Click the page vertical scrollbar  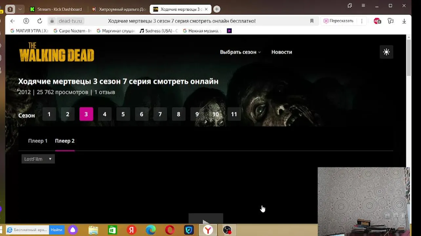click(x=409, y=57)
